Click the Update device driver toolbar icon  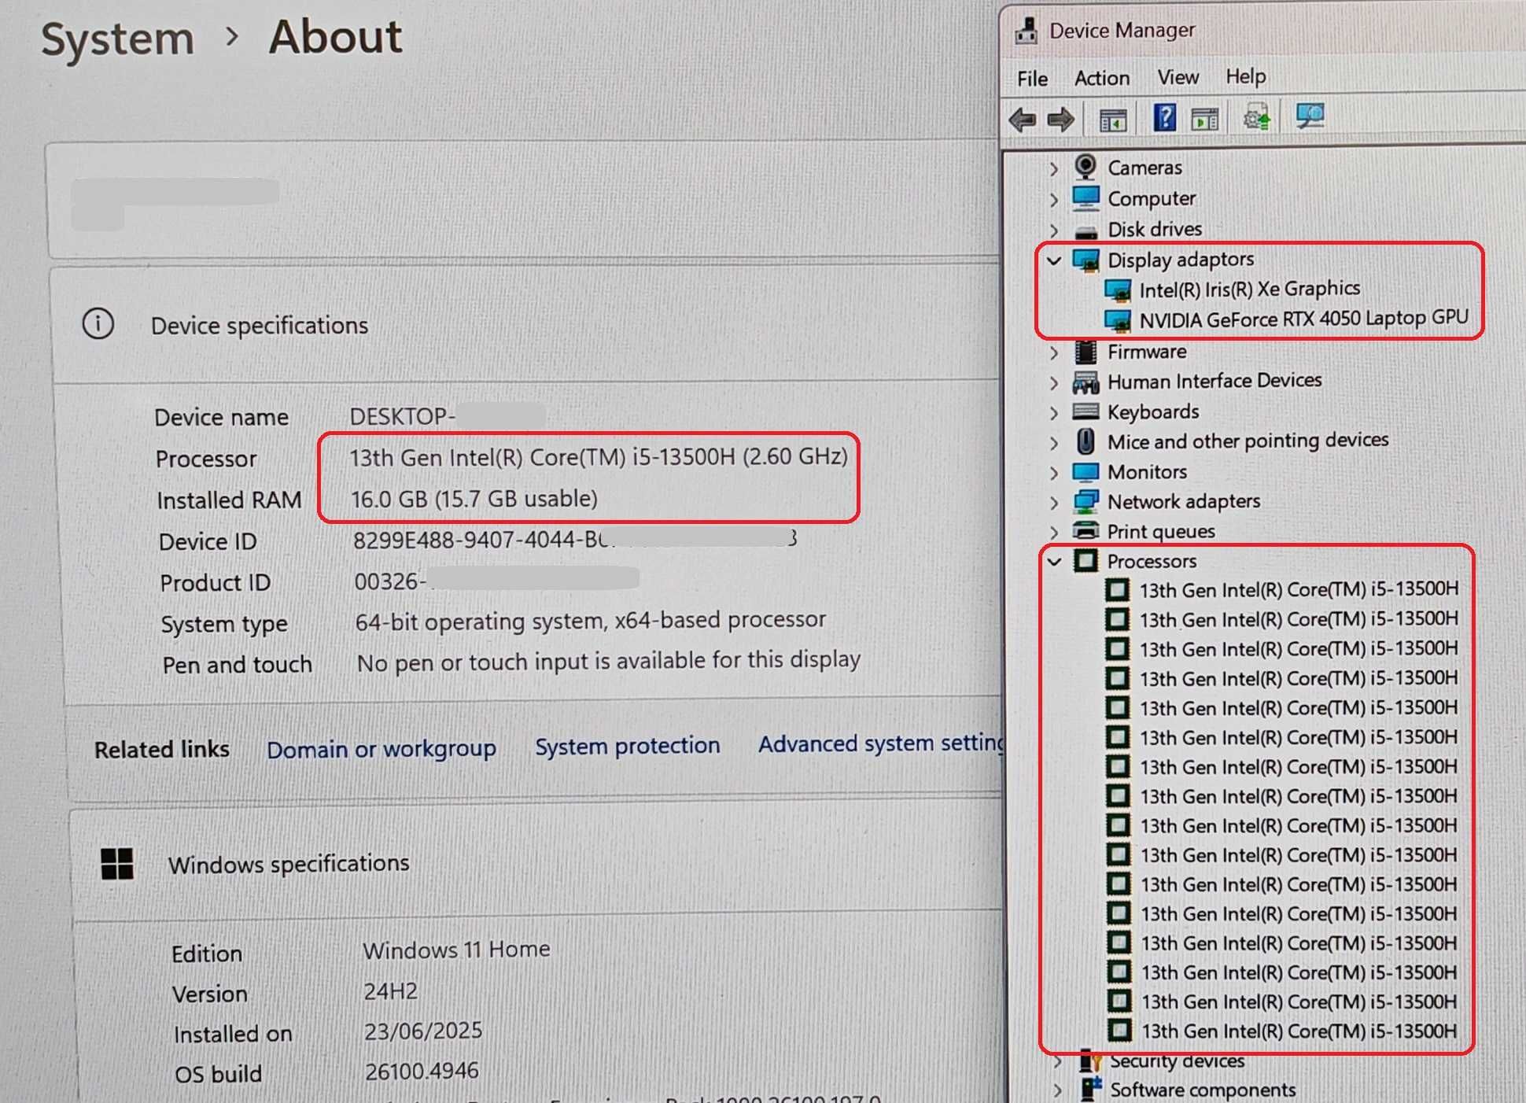tap(1256, 118)
